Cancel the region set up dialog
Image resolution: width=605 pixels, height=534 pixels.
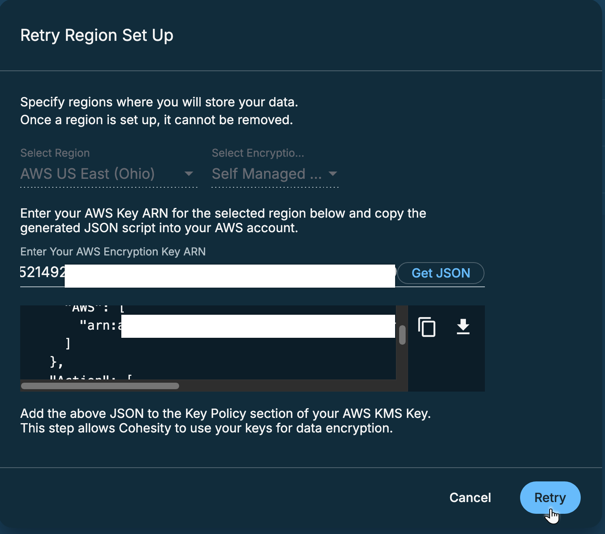click(x=470, y=497)
